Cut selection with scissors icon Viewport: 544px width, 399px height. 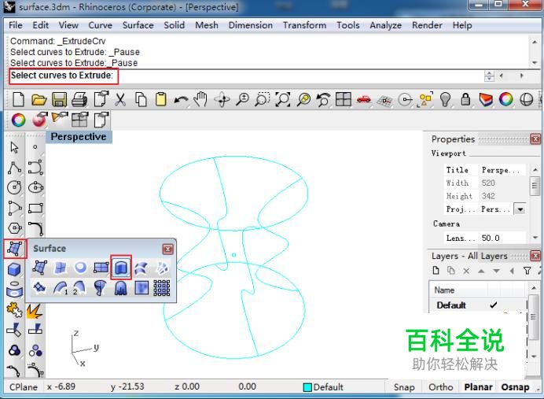(120, 100)
